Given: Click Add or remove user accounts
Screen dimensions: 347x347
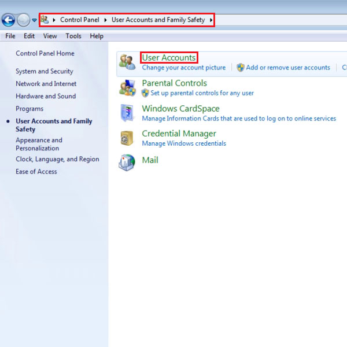Looking at the screenshot, I should 288,68.
